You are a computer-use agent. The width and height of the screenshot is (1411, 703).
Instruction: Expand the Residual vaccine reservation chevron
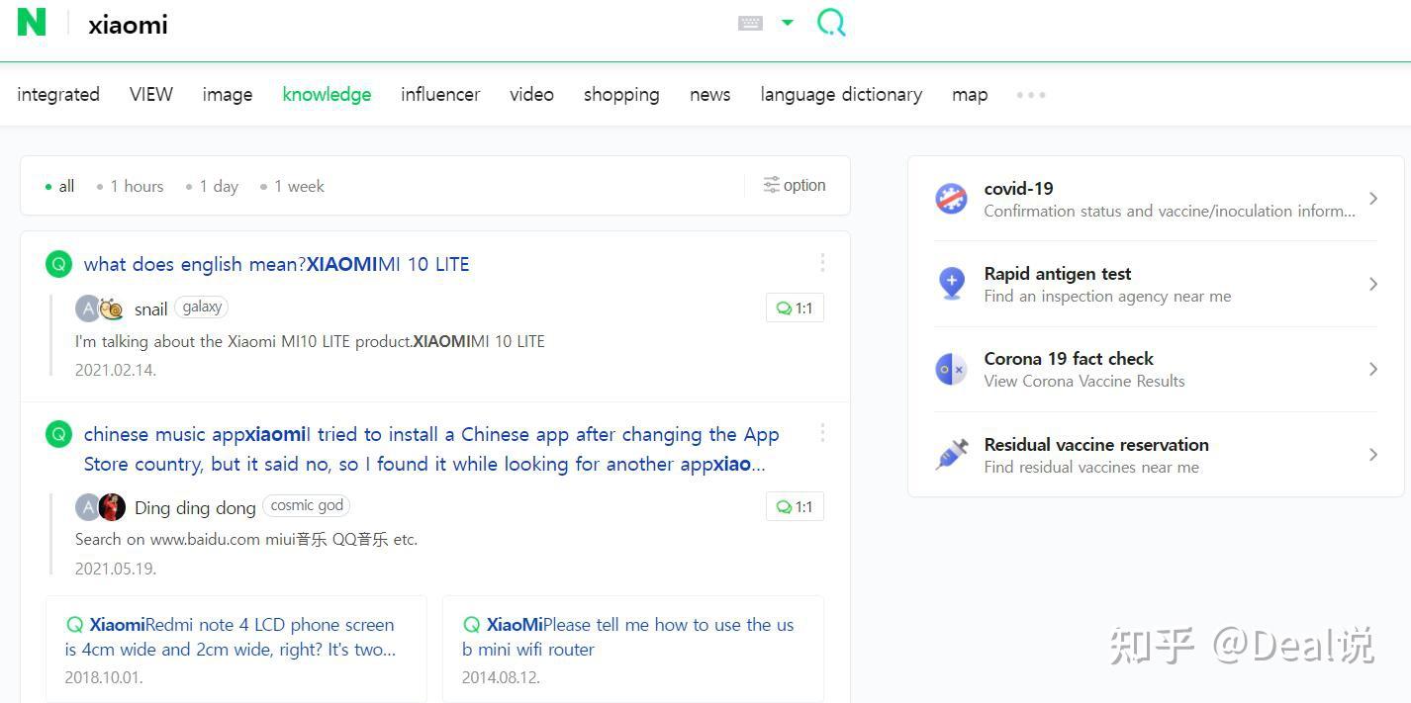point(1373,454)
